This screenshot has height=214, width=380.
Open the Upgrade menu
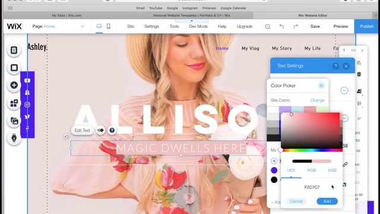point(245,26)
